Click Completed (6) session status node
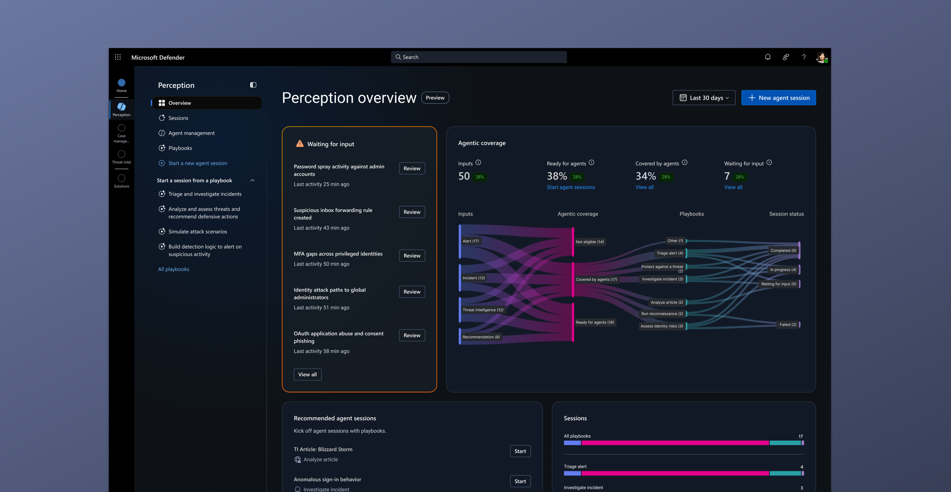Image resolution: width=951 pixels, height=492 pixels. click(783, 251)
